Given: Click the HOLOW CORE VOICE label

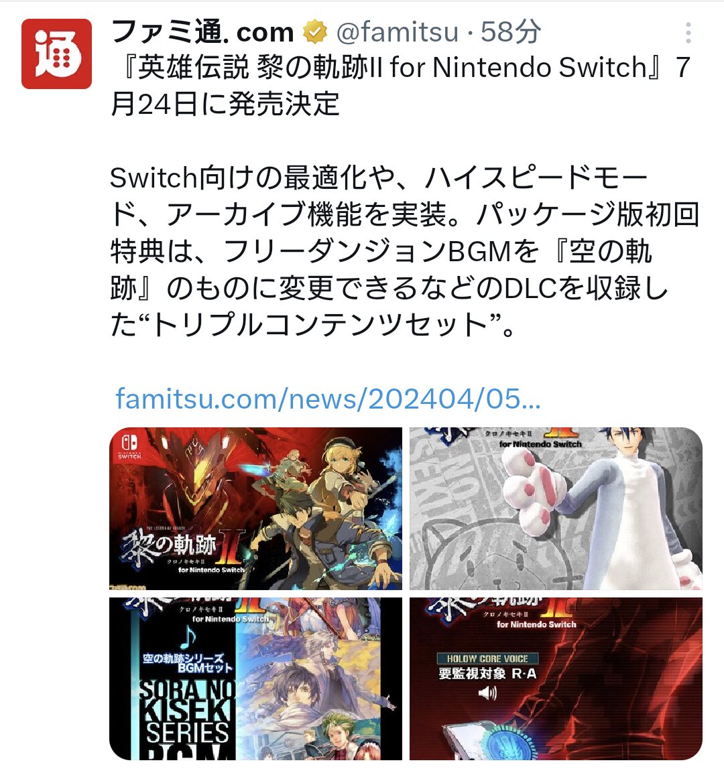Looking at the screenshot, I should click(487, 658).
